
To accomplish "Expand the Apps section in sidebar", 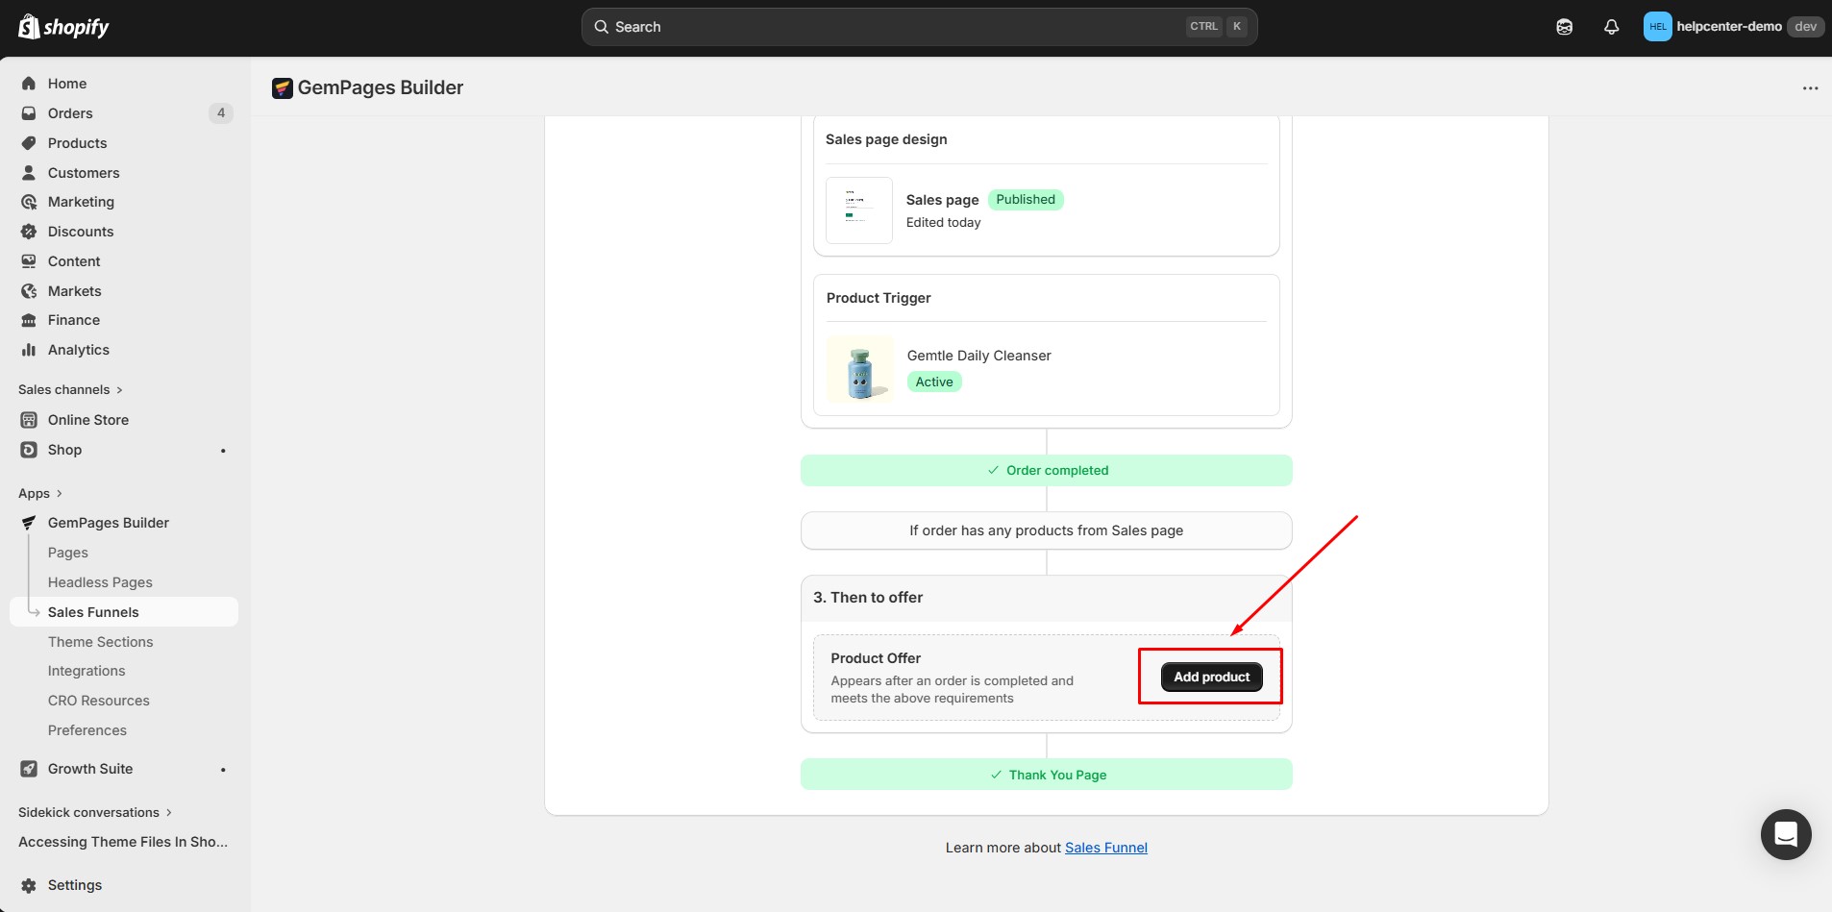I will click(39, 493).
